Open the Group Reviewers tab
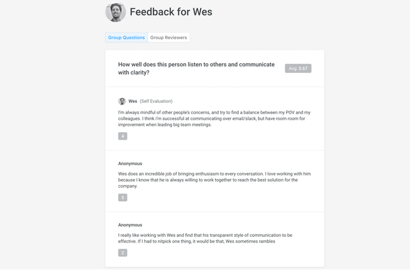Viewport: 410px width, 270px height. pyautogui.click(x=169, y=37)
